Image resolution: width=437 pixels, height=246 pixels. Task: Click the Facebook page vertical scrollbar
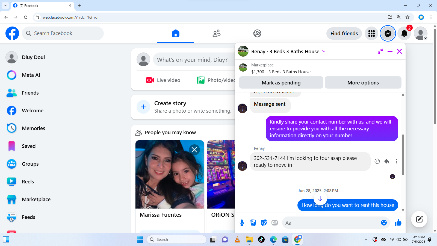click(x=435, y=77)
